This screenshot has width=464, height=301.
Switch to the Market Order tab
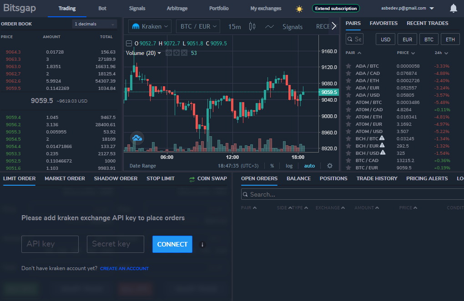(x=65, y=178)
